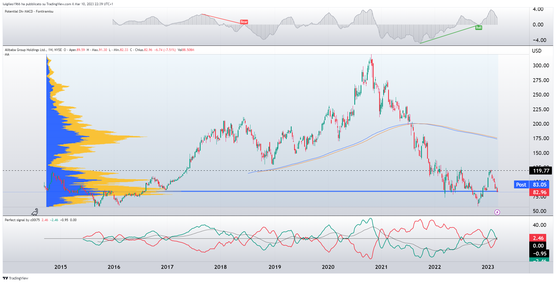The height and width of the screenshot is (283, 556).
Task: Click the dinosaur icon on the chart
Action: (35, 212)
